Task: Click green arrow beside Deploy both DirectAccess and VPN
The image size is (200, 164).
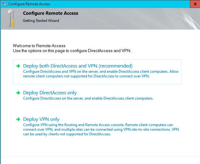Action: (x=18, y=66)
